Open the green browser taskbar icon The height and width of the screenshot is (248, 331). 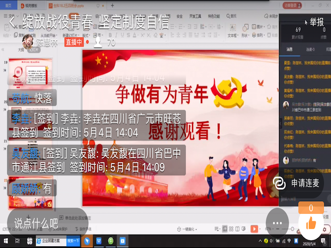click(x=111, y=241)
